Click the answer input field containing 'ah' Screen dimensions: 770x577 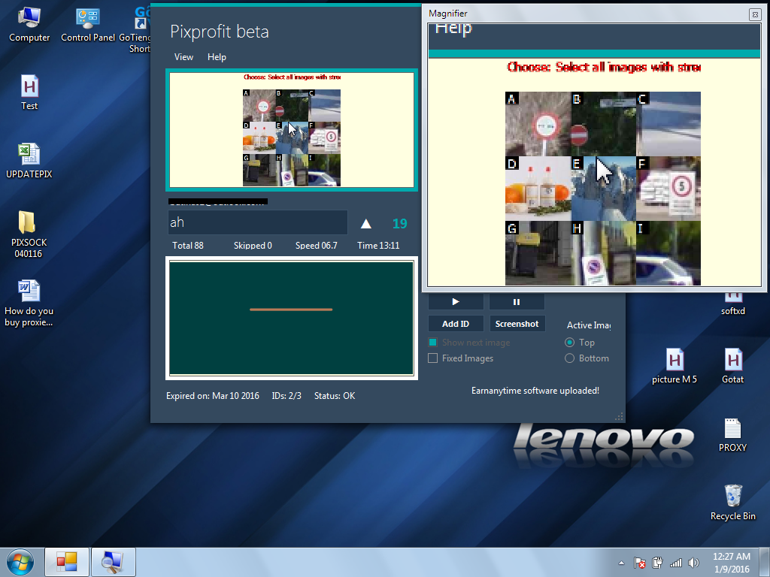tap(258, 222)
